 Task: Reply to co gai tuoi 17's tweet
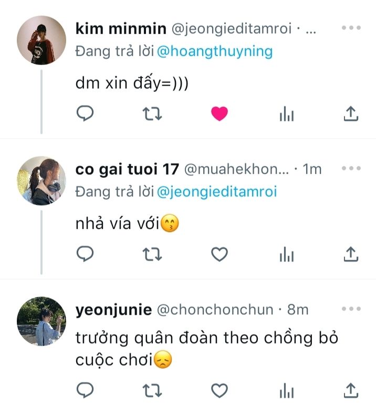(85, 254)
